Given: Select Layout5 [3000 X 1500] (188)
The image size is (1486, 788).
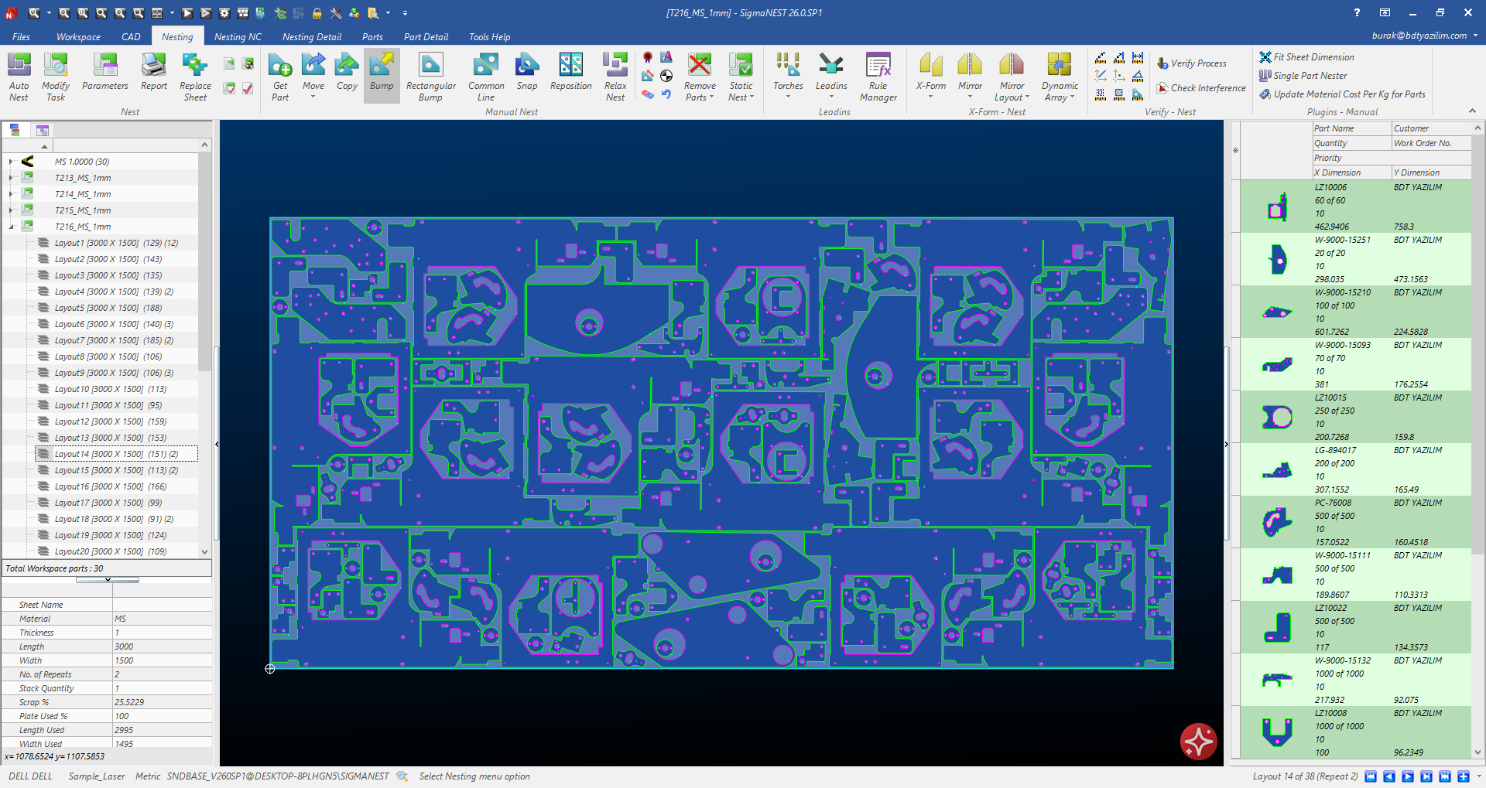Looking at the screenshot, I should (108, 308).
